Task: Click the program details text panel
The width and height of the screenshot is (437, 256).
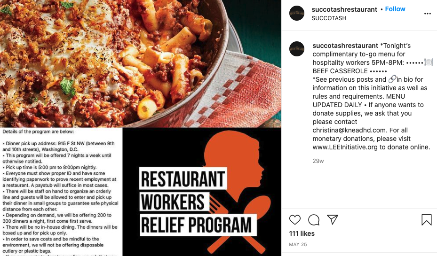Action: tap(61, 192)
